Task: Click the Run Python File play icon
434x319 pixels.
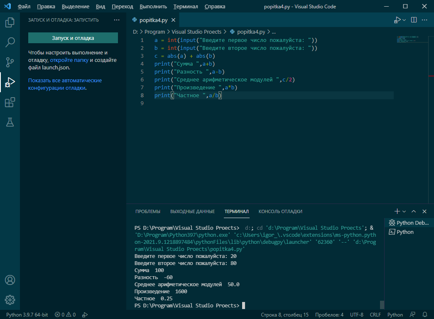Action: pos(397,20)
